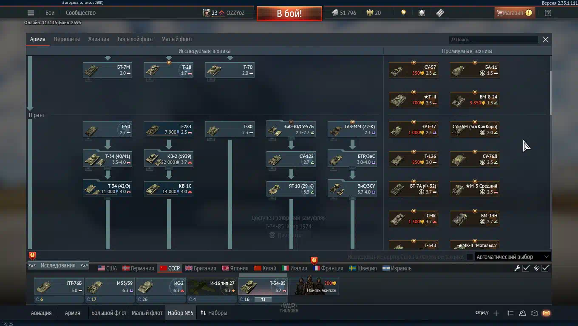This screenshot has height=326, width=578.
Task: Choose Армия preset at bottom bar
Action: point(72,313)
